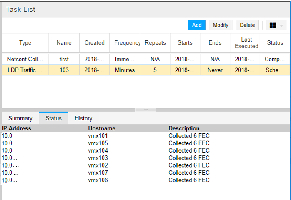Open the History tab
The width and height of the screenshot is (291, 200).
(x=83, y=118)
